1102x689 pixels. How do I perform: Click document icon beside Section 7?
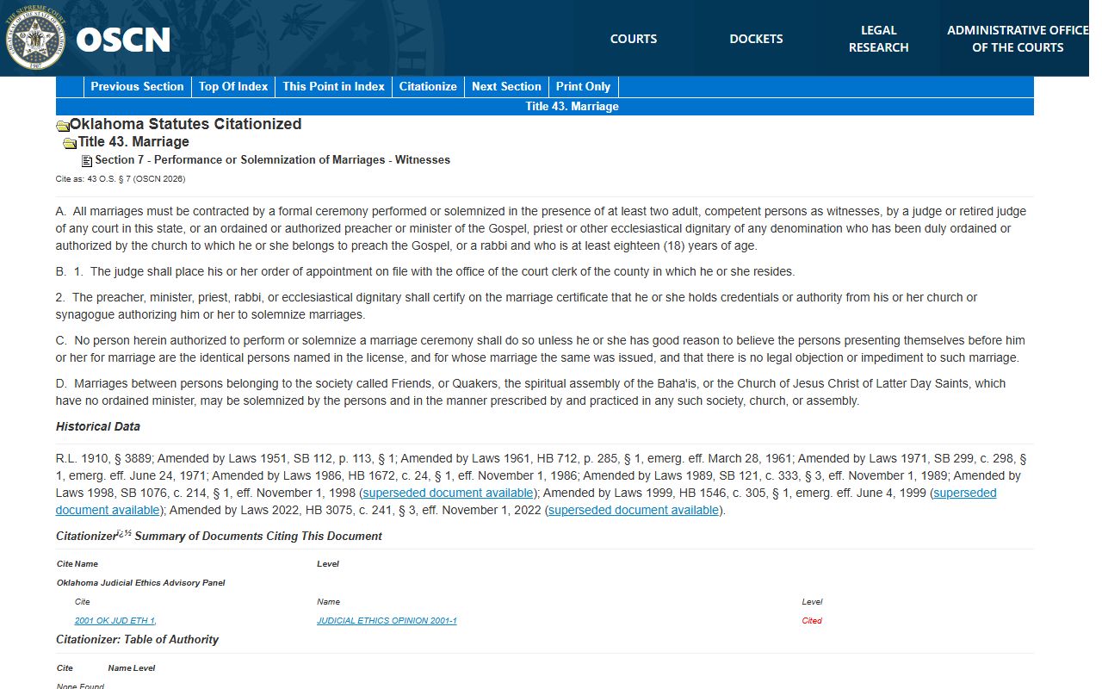coord(87,161)
